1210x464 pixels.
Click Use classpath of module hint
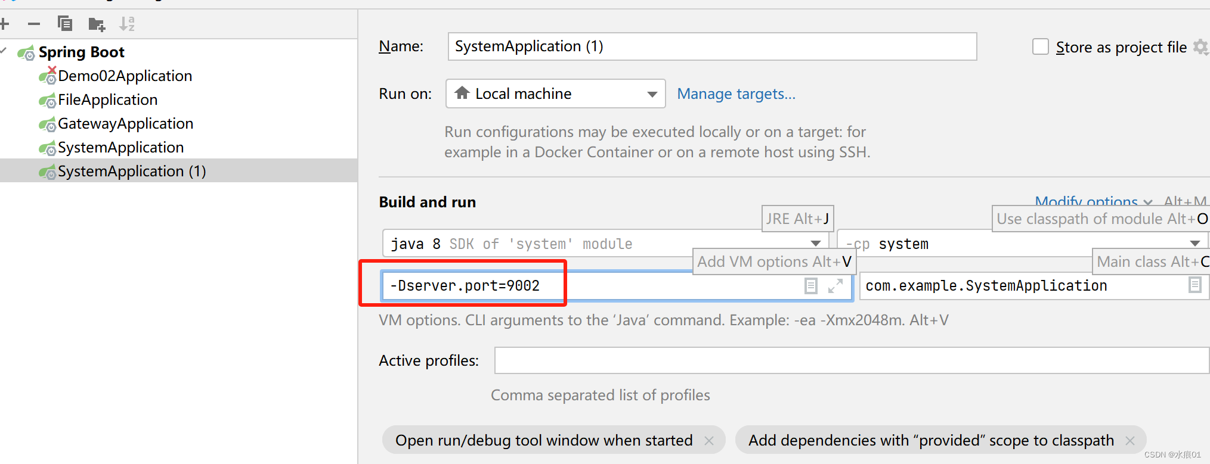1102,219
